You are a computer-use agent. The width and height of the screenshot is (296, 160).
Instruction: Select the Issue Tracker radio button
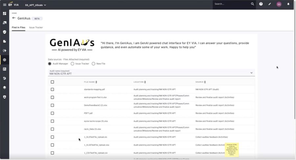72,64
